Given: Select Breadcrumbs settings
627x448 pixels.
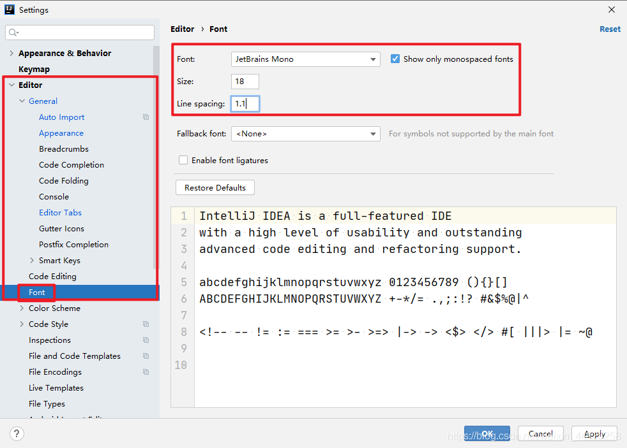Looking at the screenshot, I should pos(64,148).
